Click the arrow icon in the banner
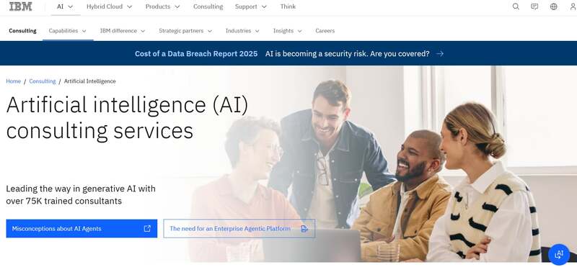Screen dimensions: 577x267 (440, 54)
